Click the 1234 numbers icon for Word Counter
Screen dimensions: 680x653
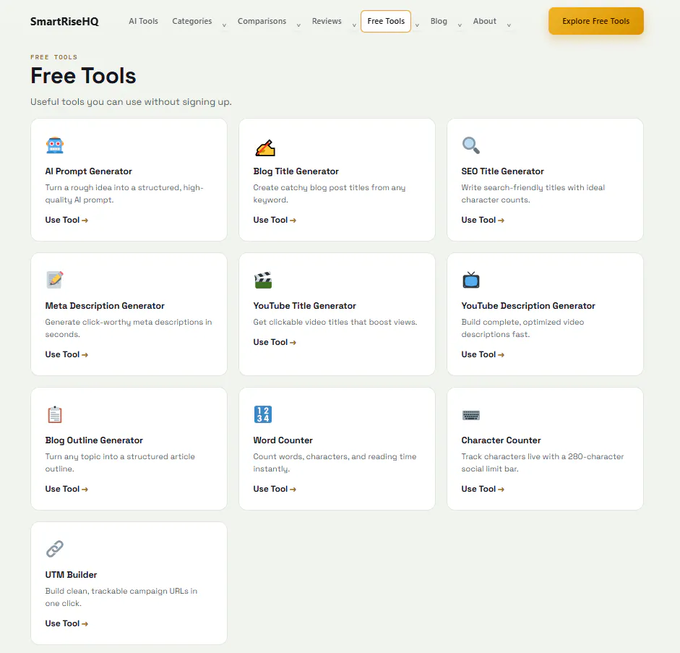[263, 414]
